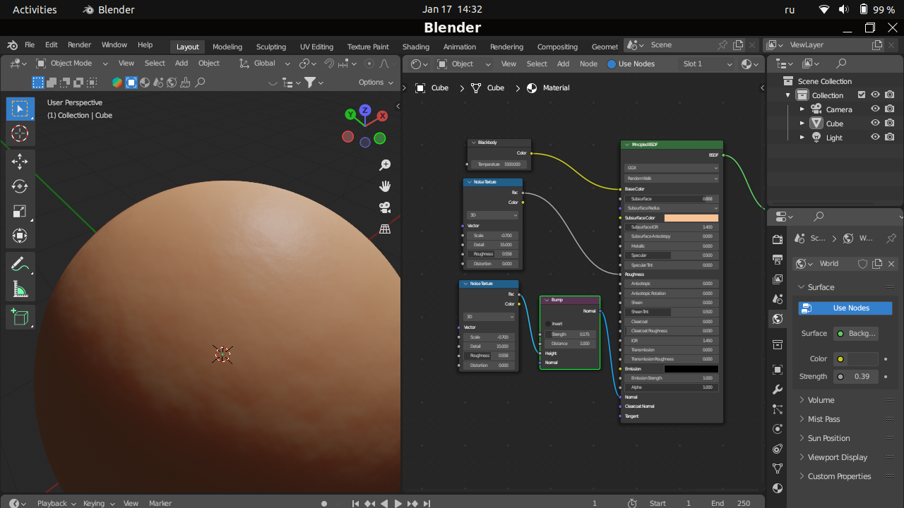Open the Slot 1 material dropdown
The height and width of the screenshot is (508, 904).
click(x=708, y=64)
